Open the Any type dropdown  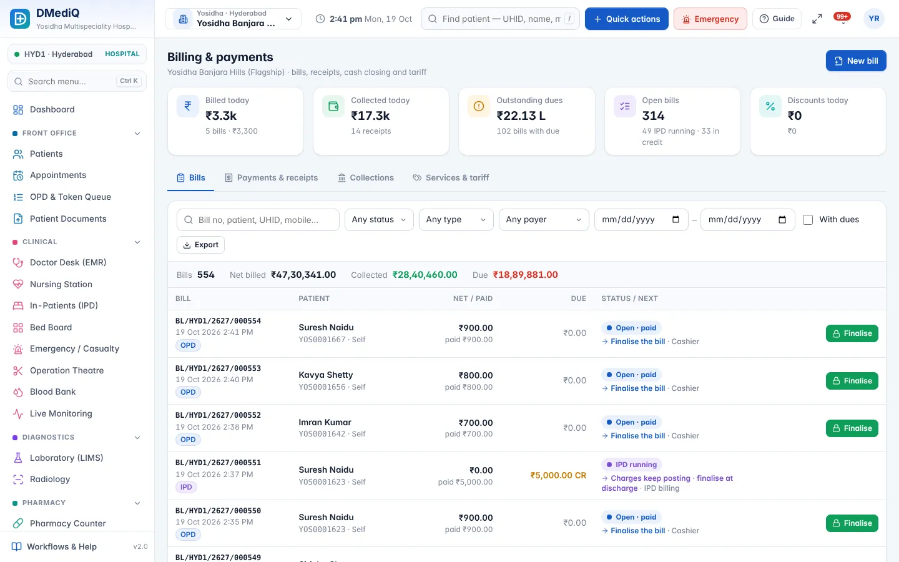click(x=456, y=220)
